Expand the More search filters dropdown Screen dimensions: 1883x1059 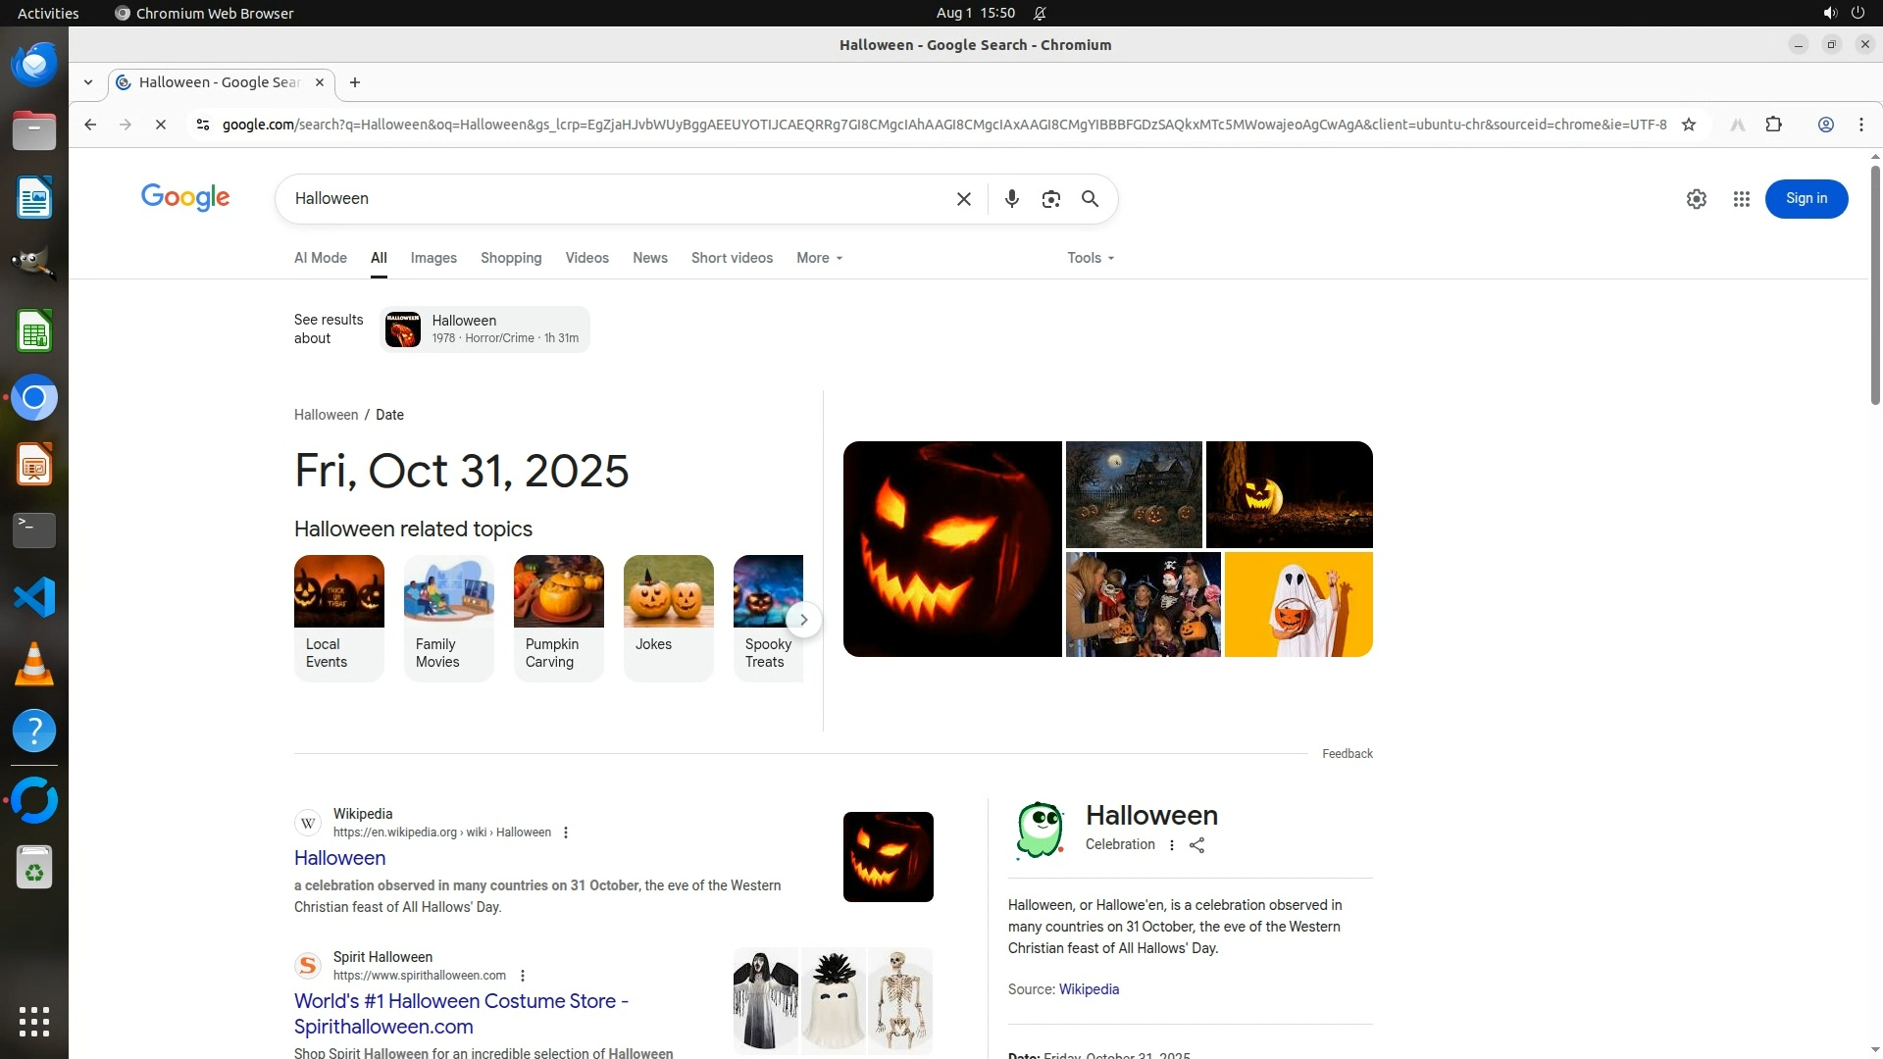click(819, 258)
